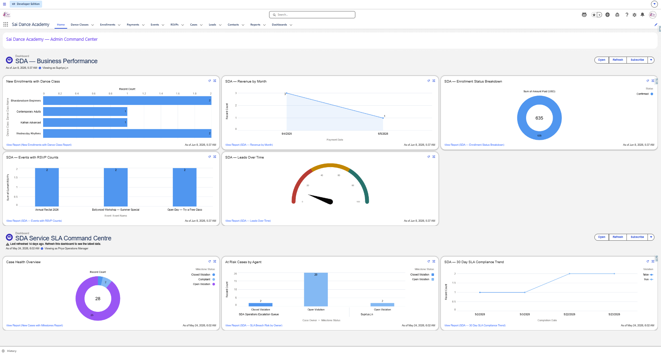Click the pencil edit navigation icon
The image size is (661, 355).
[655, 25]
